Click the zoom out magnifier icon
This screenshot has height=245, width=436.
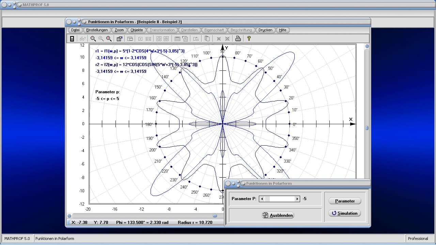[x=93, y=39]
